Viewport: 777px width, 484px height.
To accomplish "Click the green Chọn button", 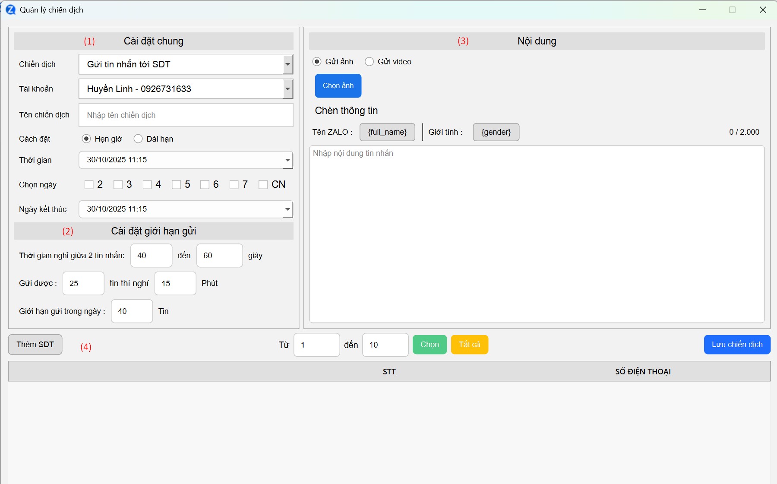I will click(430, 345).
